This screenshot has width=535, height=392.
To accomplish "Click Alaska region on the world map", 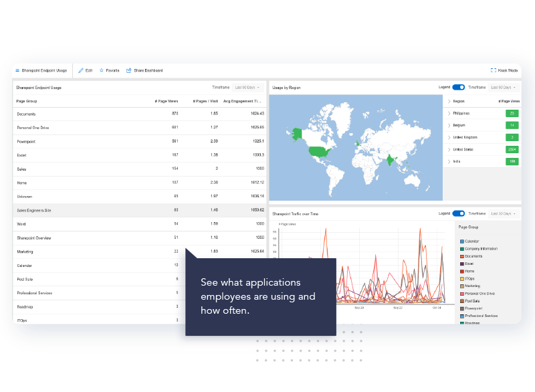I will pyautogui.click(x=297, y=133).
